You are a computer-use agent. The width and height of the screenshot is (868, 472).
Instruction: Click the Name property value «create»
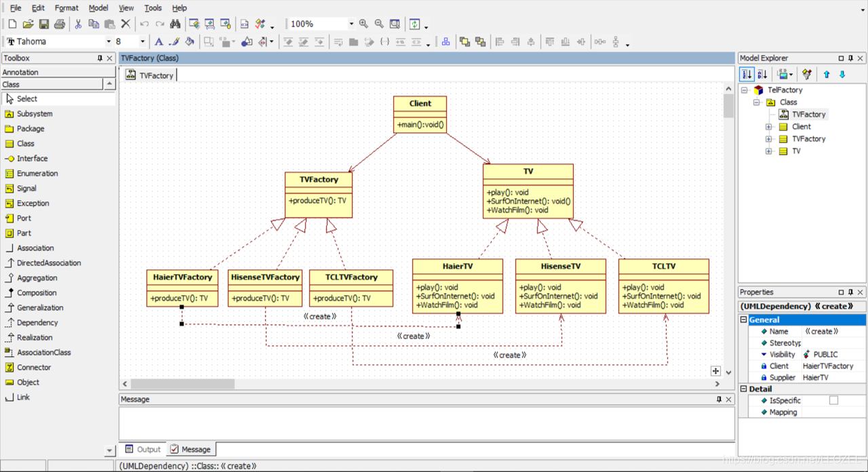pyautogui.click(x=833, y=332)
